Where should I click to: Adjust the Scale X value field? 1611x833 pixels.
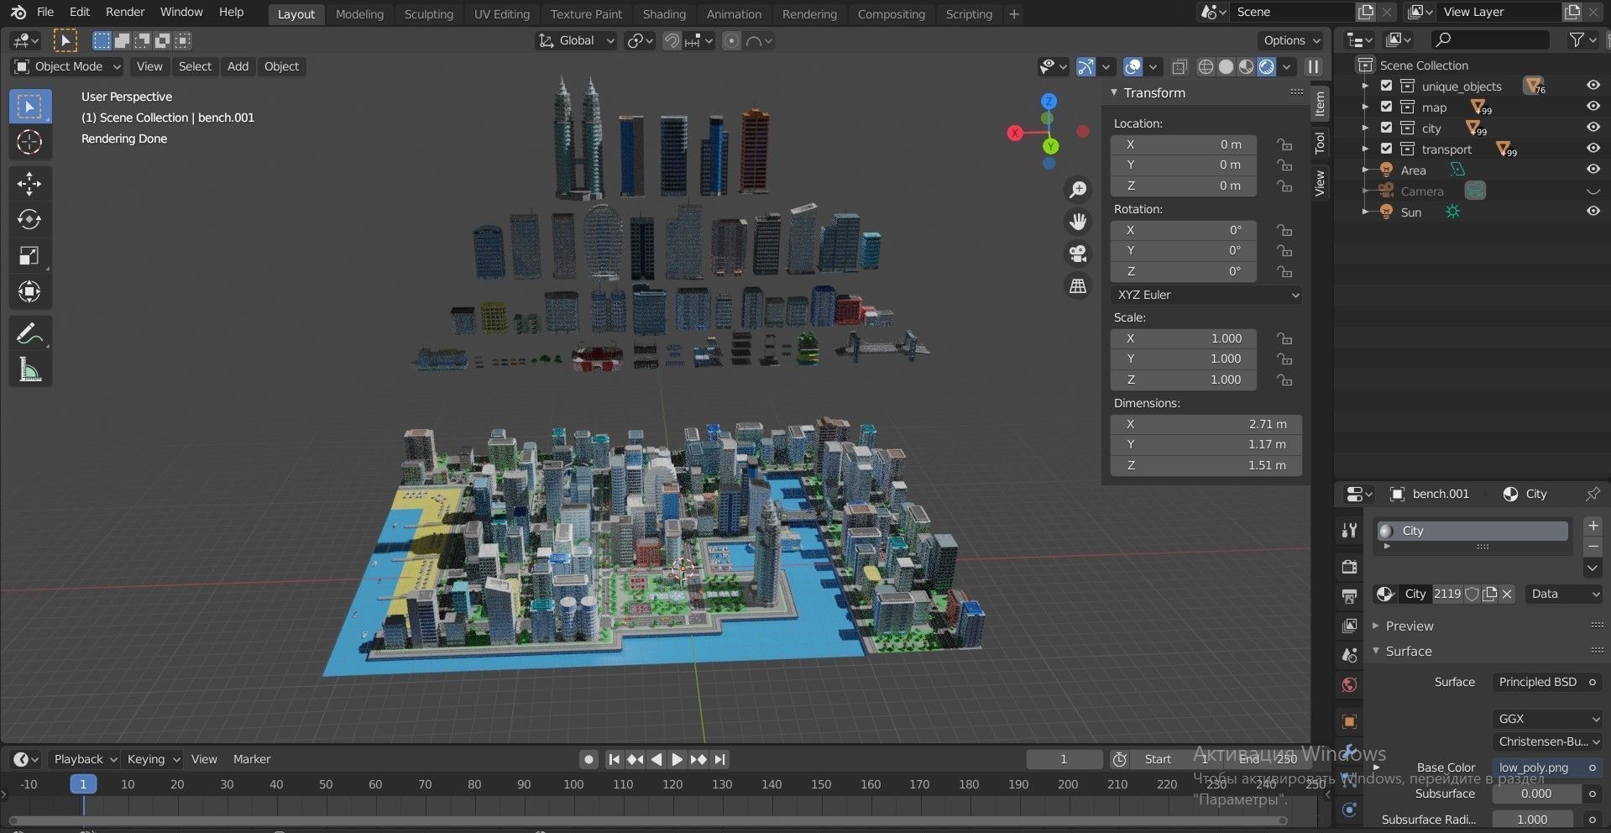[x=1184, y=338]
